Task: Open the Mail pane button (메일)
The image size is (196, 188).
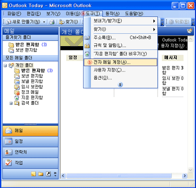Action: (30, 131)
